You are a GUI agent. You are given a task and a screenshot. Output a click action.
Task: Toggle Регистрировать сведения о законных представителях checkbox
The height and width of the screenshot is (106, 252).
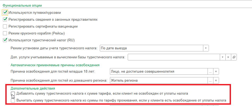[x=5, y=20]
